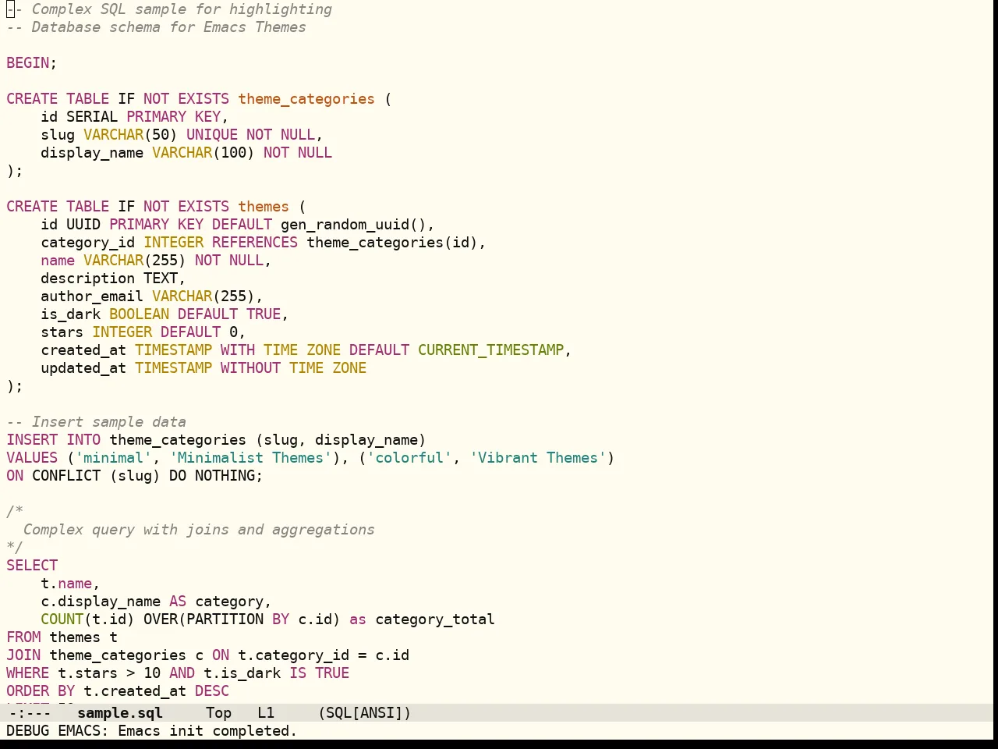This screenshot has width=998, height=749.
Task: Click the themes table name in second CREATE
Action: click(x=264, y=207)
